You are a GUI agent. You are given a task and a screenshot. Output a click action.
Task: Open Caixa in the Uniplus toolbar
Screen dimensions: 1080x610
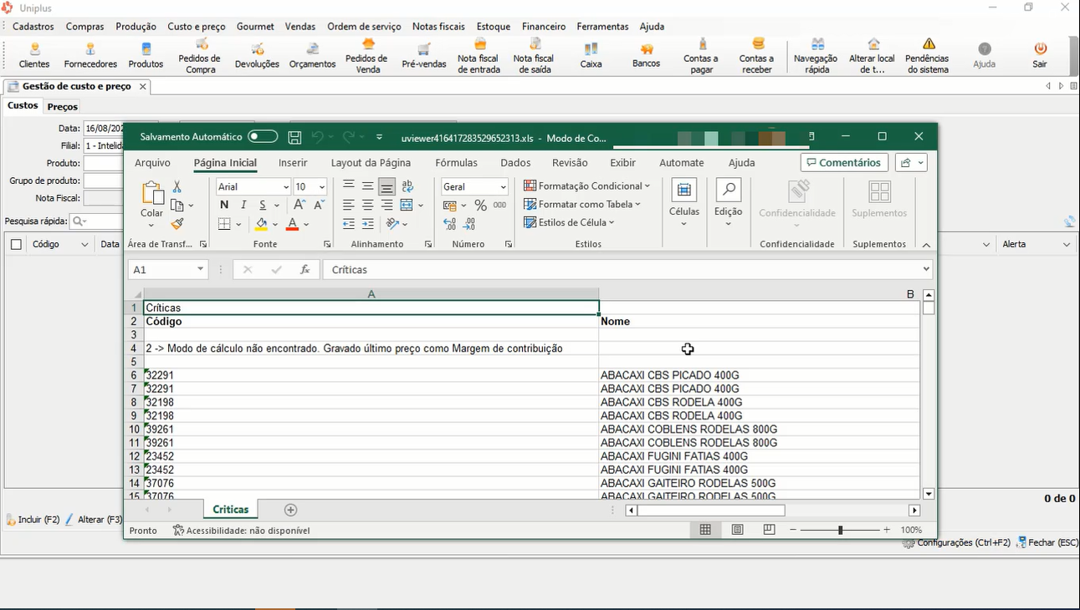591,55
